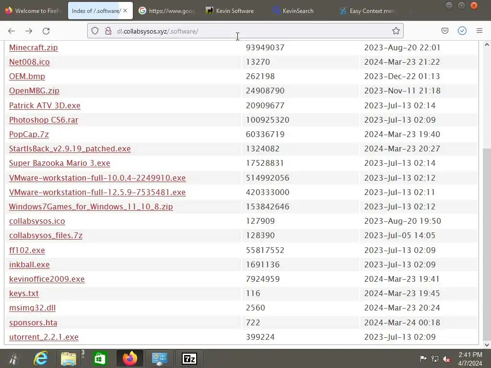Click the date 2024-Mar-24 00:18
491x368 pixels.
402,322
